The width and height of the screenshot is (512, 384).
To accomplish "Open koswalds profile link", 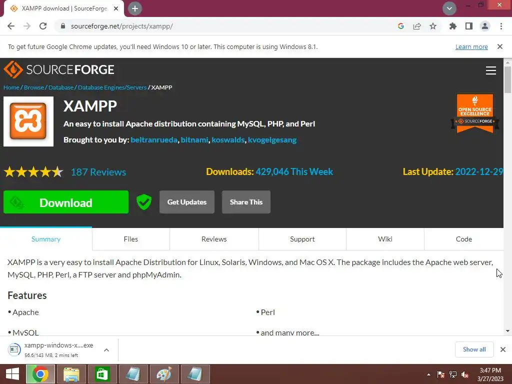I will point(228,140).
